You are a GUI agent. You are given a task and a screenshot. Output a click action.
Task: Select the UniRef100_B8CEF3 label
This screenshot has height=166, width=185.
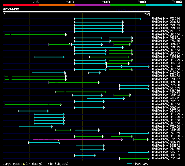coord(166,63)
